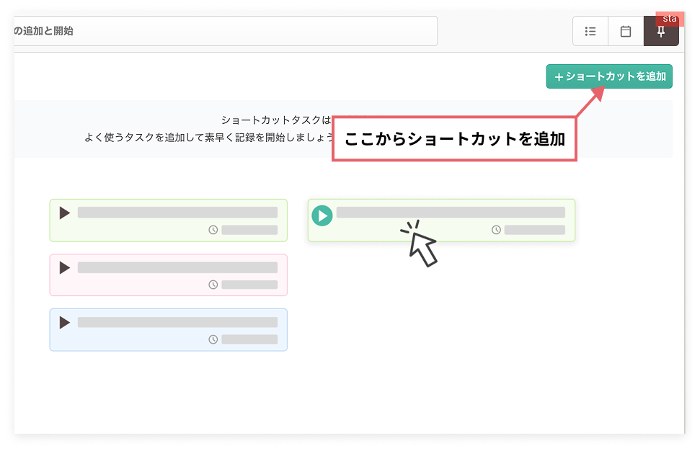Click the red sta badge at top right
Screen dimensions: 700x451
click(670, 18)
